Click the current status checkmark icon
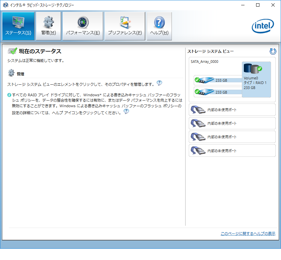This screenshot has width=281, height=260. click(12, 51)
